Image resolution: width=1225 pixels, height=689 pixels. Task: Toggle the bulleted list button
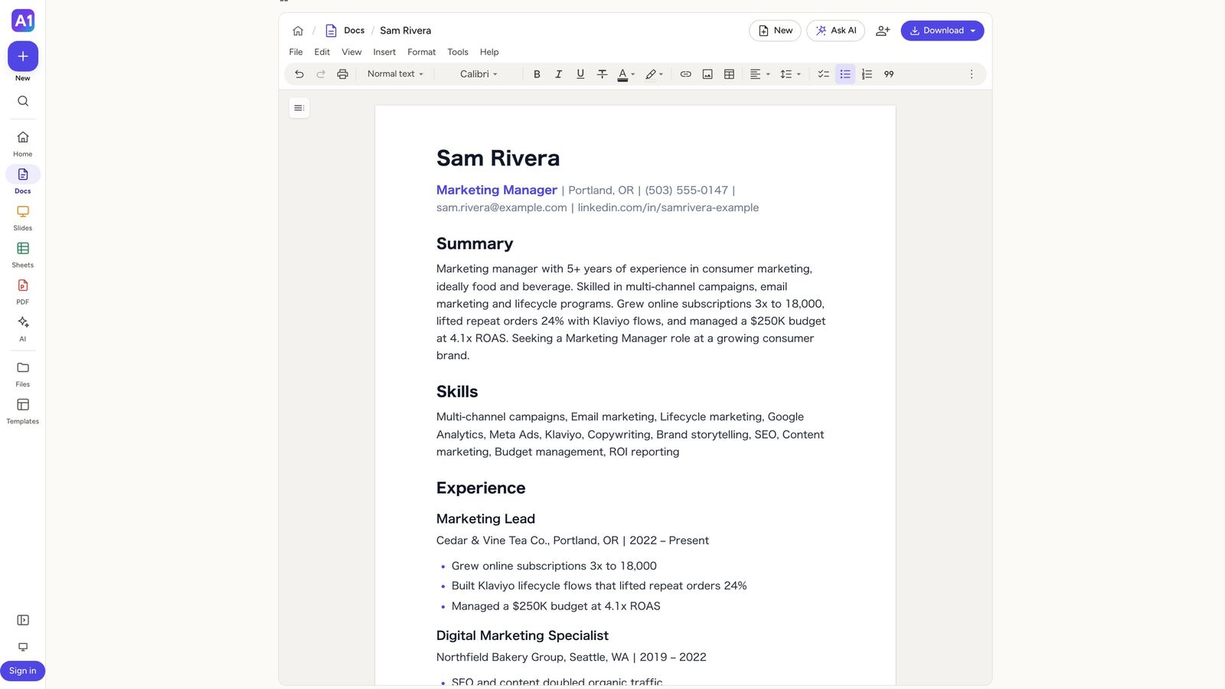coord(845,74)
